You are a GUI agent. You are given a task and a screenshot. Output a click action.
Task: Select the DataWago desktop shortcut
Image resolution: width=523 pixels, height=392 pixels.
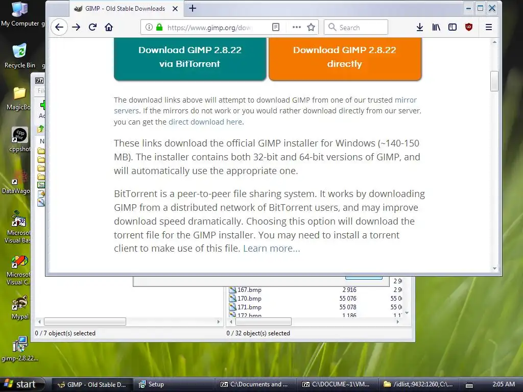[16, 182]
